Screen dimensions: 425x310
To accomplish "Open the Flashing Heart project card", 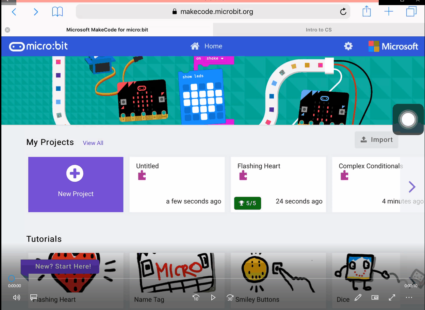I will click(x=278, y=184).
